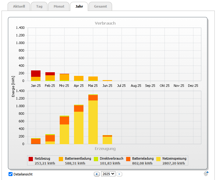
Task: Click the Mrz 25 orange Batterieladung segment
Action: coord(64,121)
